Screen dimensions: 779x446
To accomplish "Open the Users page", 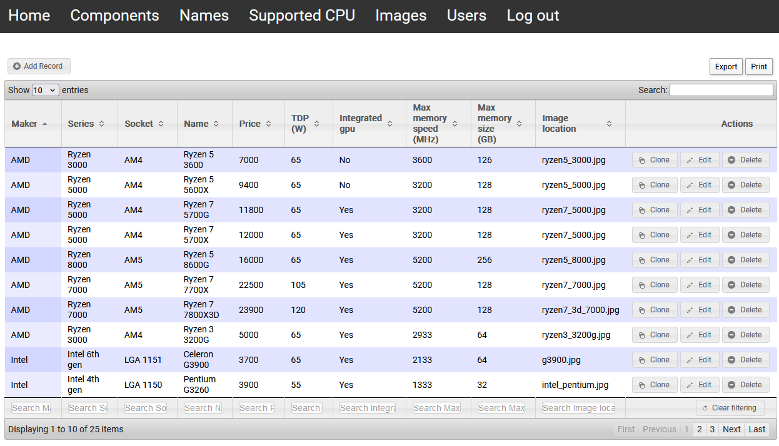I will 466,16.
